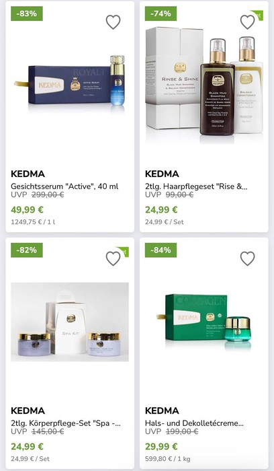
Task: Open Hals- und Dekolletécreme title
Action: (194, 423)
